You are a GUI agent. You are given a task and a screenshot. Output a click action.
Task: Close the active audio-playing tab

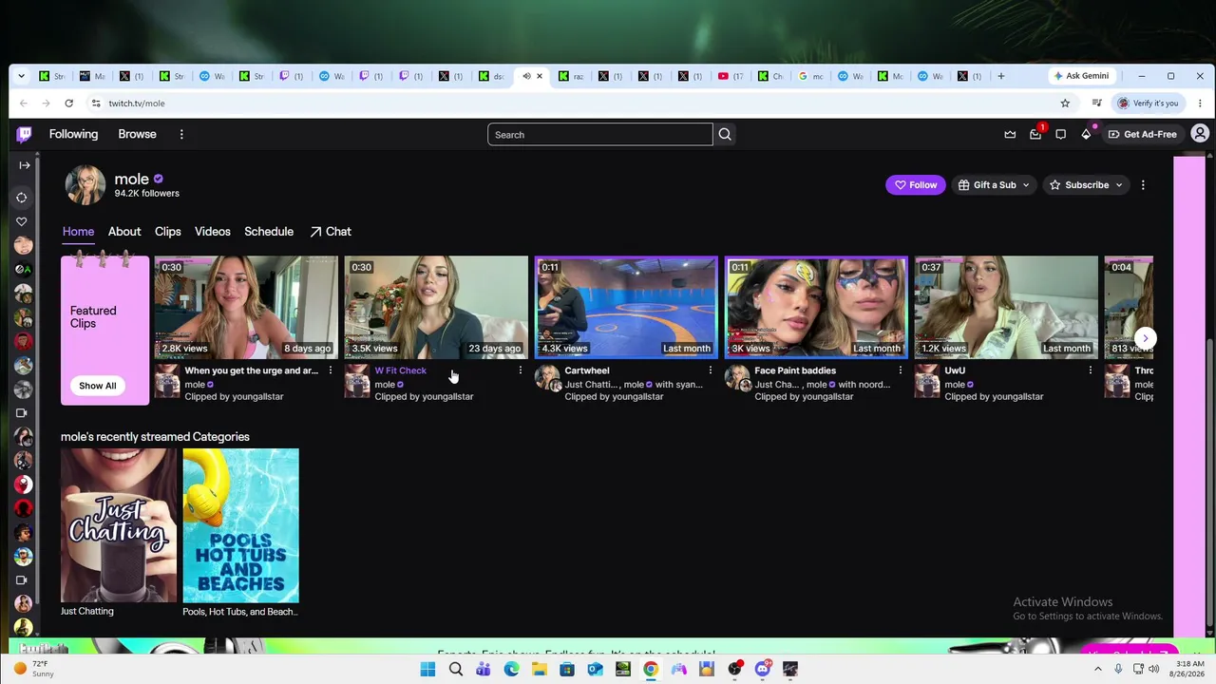point(540,76)
